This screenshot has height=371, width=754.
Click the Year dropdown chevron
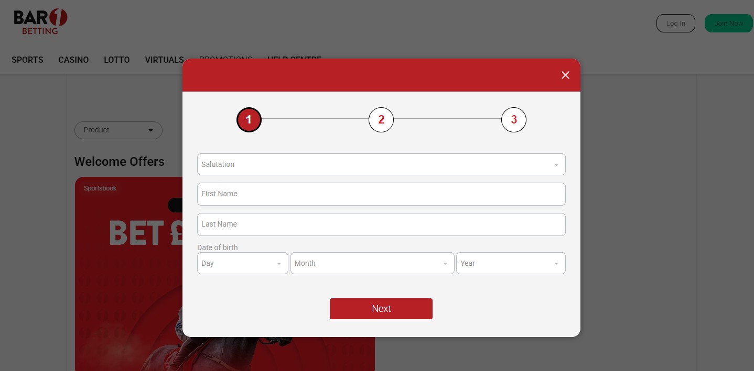point(556,263)
